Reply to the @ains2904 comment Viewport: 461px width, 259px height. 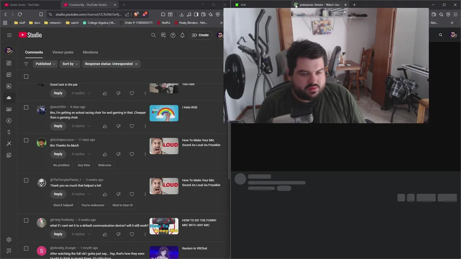(58, 126)
